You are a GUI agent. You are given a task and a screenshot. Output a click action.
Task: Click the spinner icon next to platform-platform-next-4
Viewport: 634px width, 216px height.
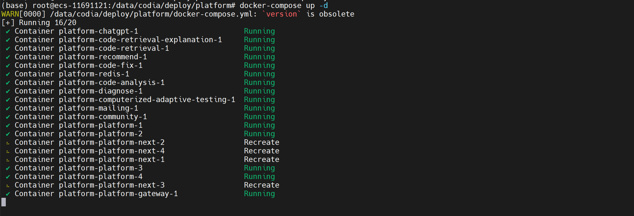point(8,151)
